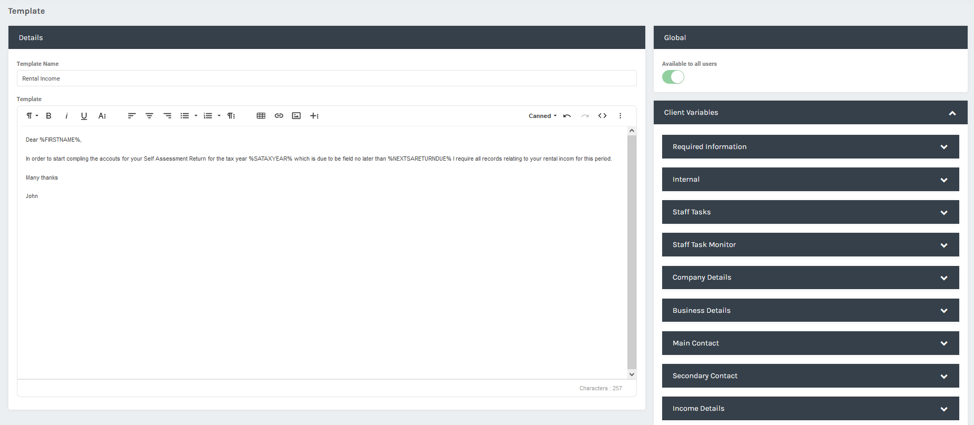Viewport: 974px width, 425px height.
Task: Insert an image
Action: pos(297,116)
